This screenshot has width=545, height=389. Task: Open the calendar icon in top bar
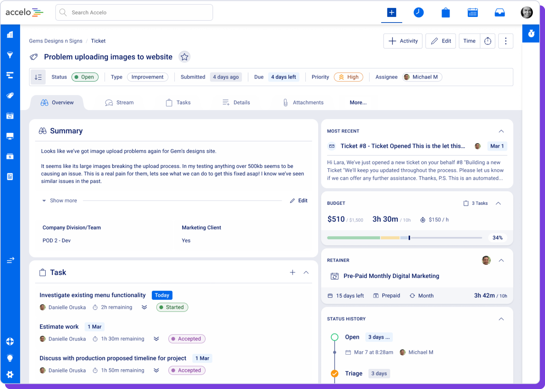[x=473, y=13]
